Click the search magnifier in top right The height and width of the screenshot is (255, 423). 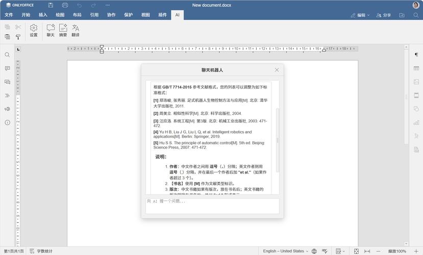416,15
